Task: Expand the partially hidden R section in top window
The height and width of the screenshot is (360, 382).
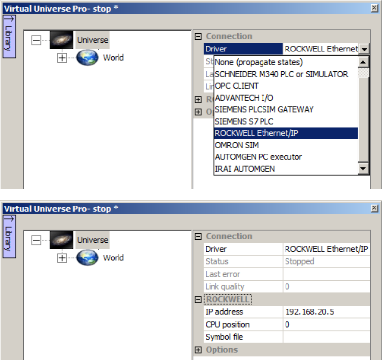Action: click(198, 100)
